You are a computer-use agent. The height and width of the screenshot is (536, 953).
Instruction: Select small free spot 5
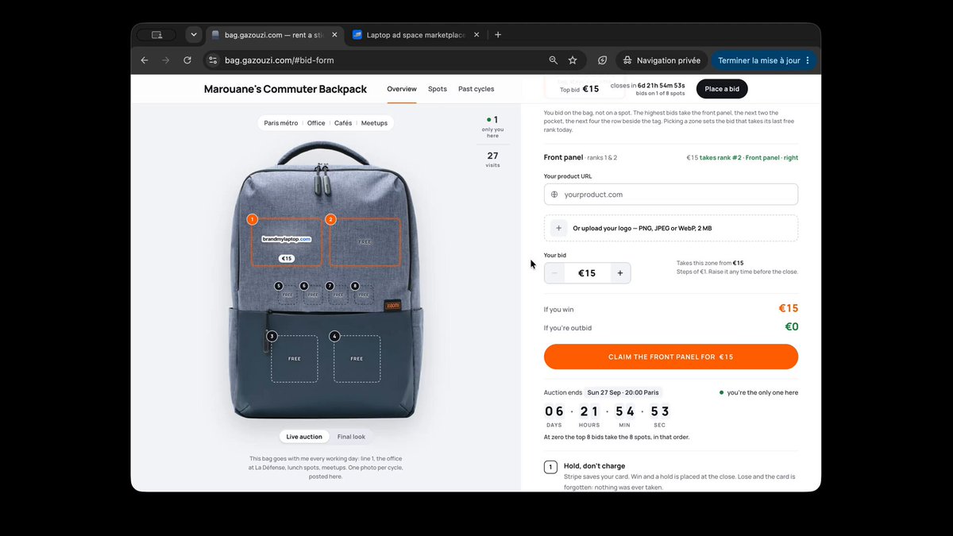(287, 295)
